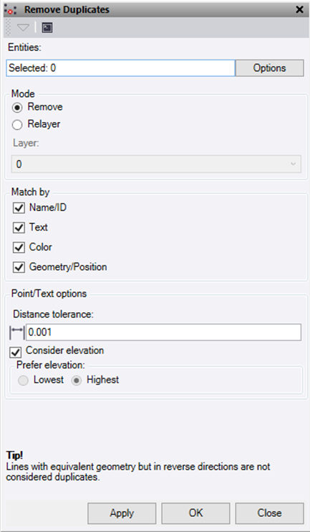Open the toolbar dropdown triangle menu
310x532 pixels.
(x=24, y=27)
